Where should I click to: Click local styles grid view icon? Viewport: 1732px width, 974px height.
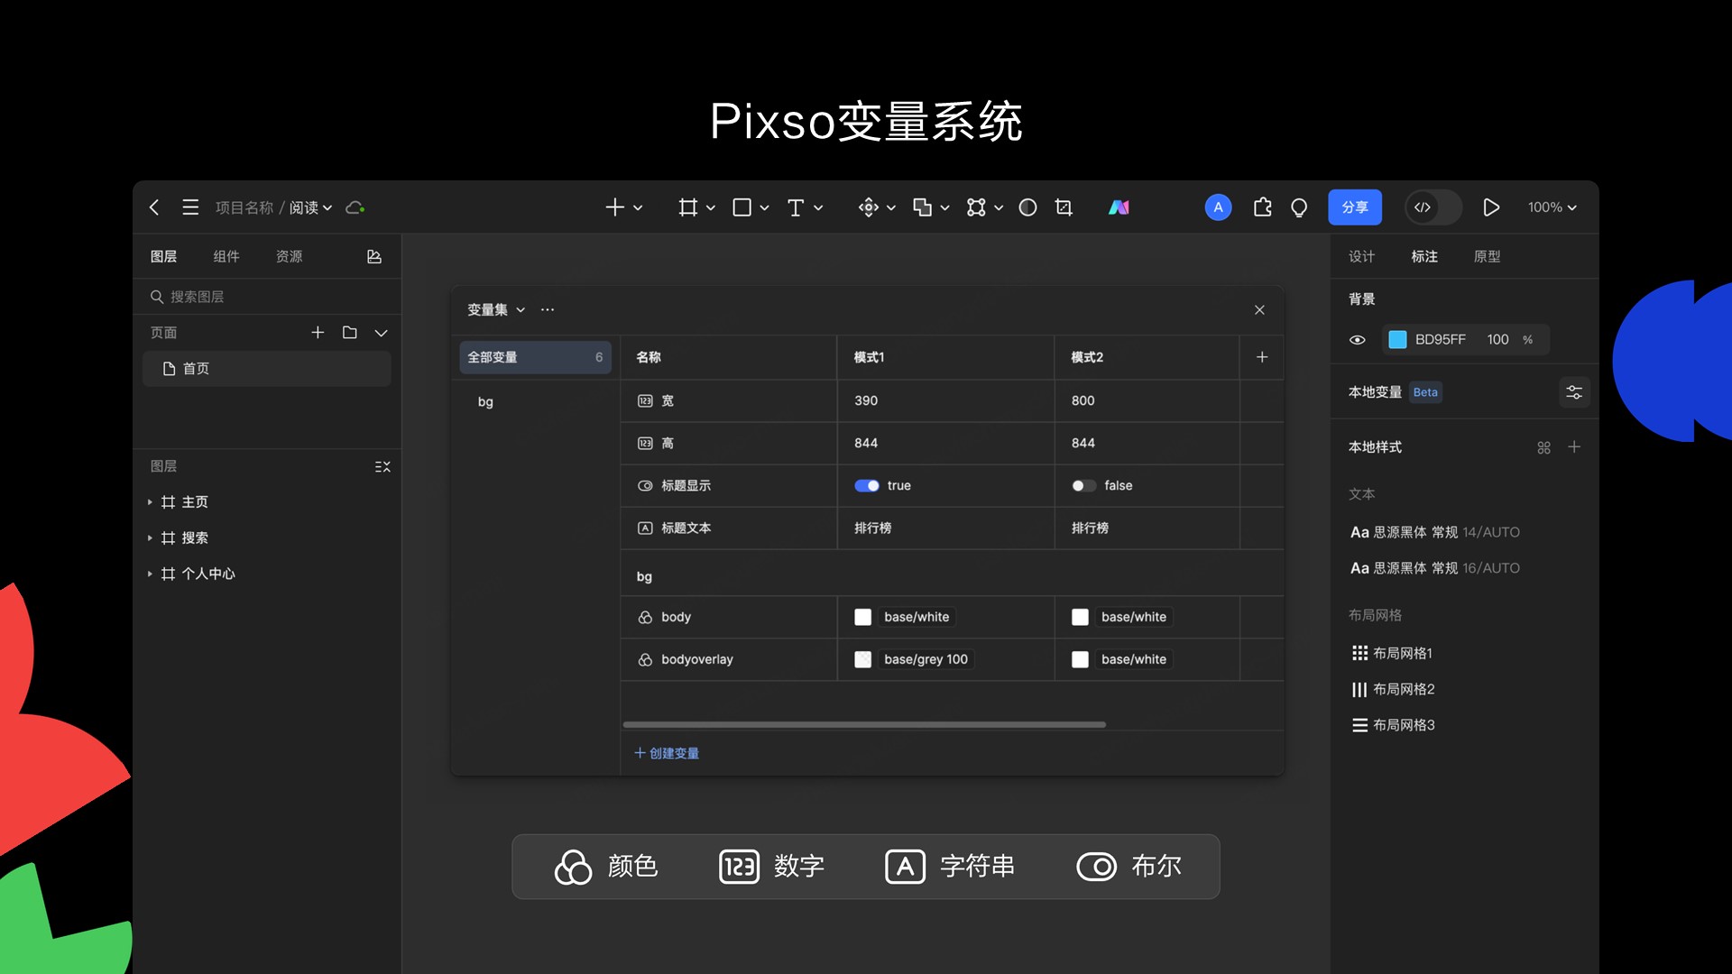click(x=1543, y=447)
